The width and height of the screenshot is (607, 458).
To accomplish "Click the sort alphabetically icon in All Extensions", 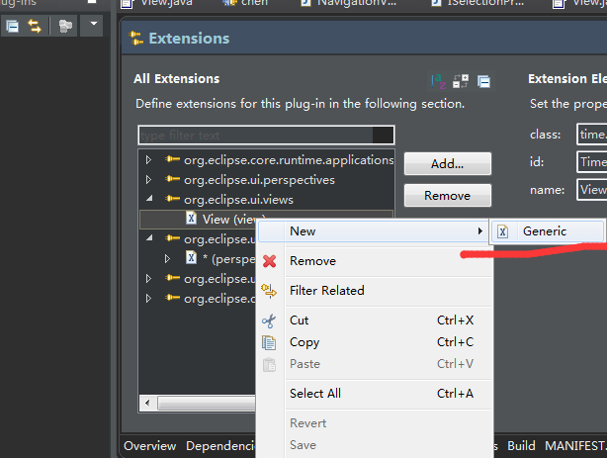I will (x=438, y=80).
